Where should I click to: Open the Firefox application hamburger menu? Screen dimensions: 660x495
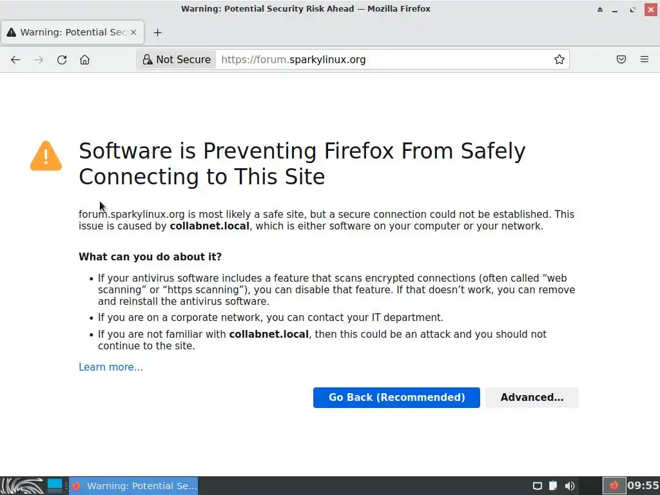645,59
